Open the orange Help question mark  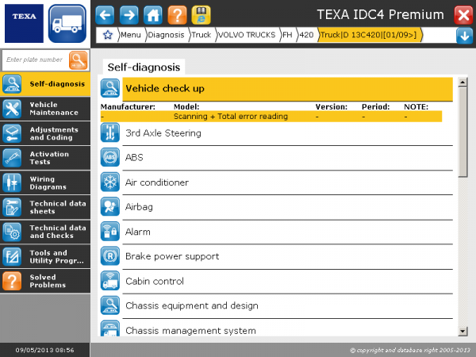click(x=177, y=14)
